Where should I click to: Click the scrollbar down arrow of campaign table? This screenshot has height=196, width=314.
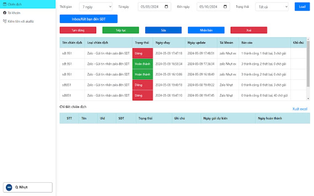pyautogui.click(x=308, y=99)
